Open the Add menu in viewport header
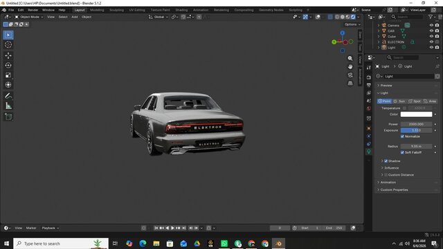This screenshot has height=249, width=443. 75,17
